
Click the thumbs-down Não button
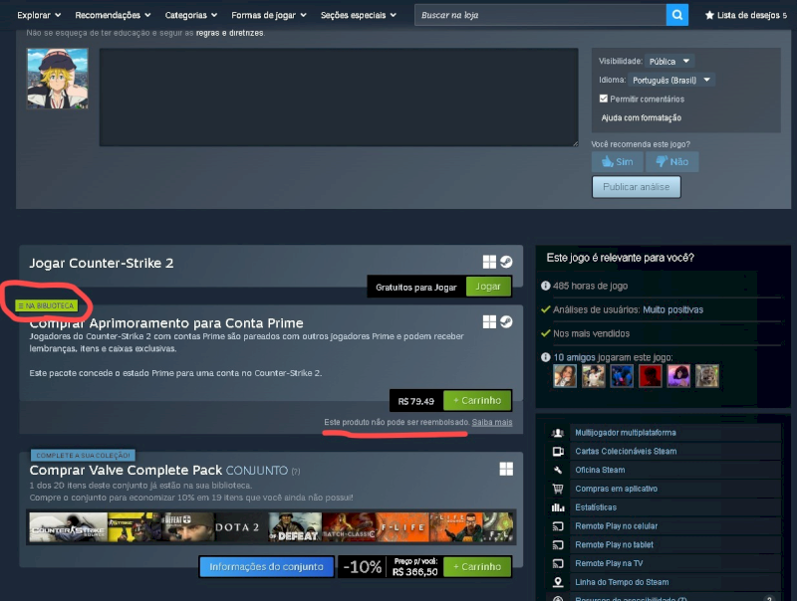(671, 162)
